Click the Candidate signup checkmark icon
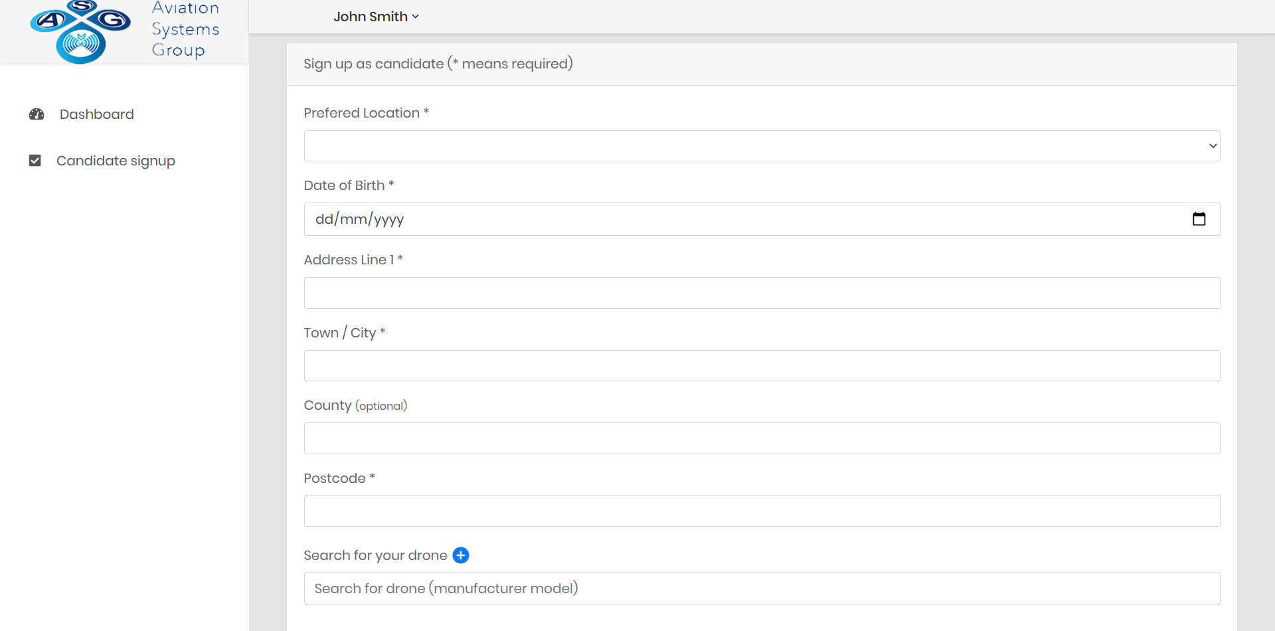Viewport: 1275px width, 631px height. pos(35,161)
